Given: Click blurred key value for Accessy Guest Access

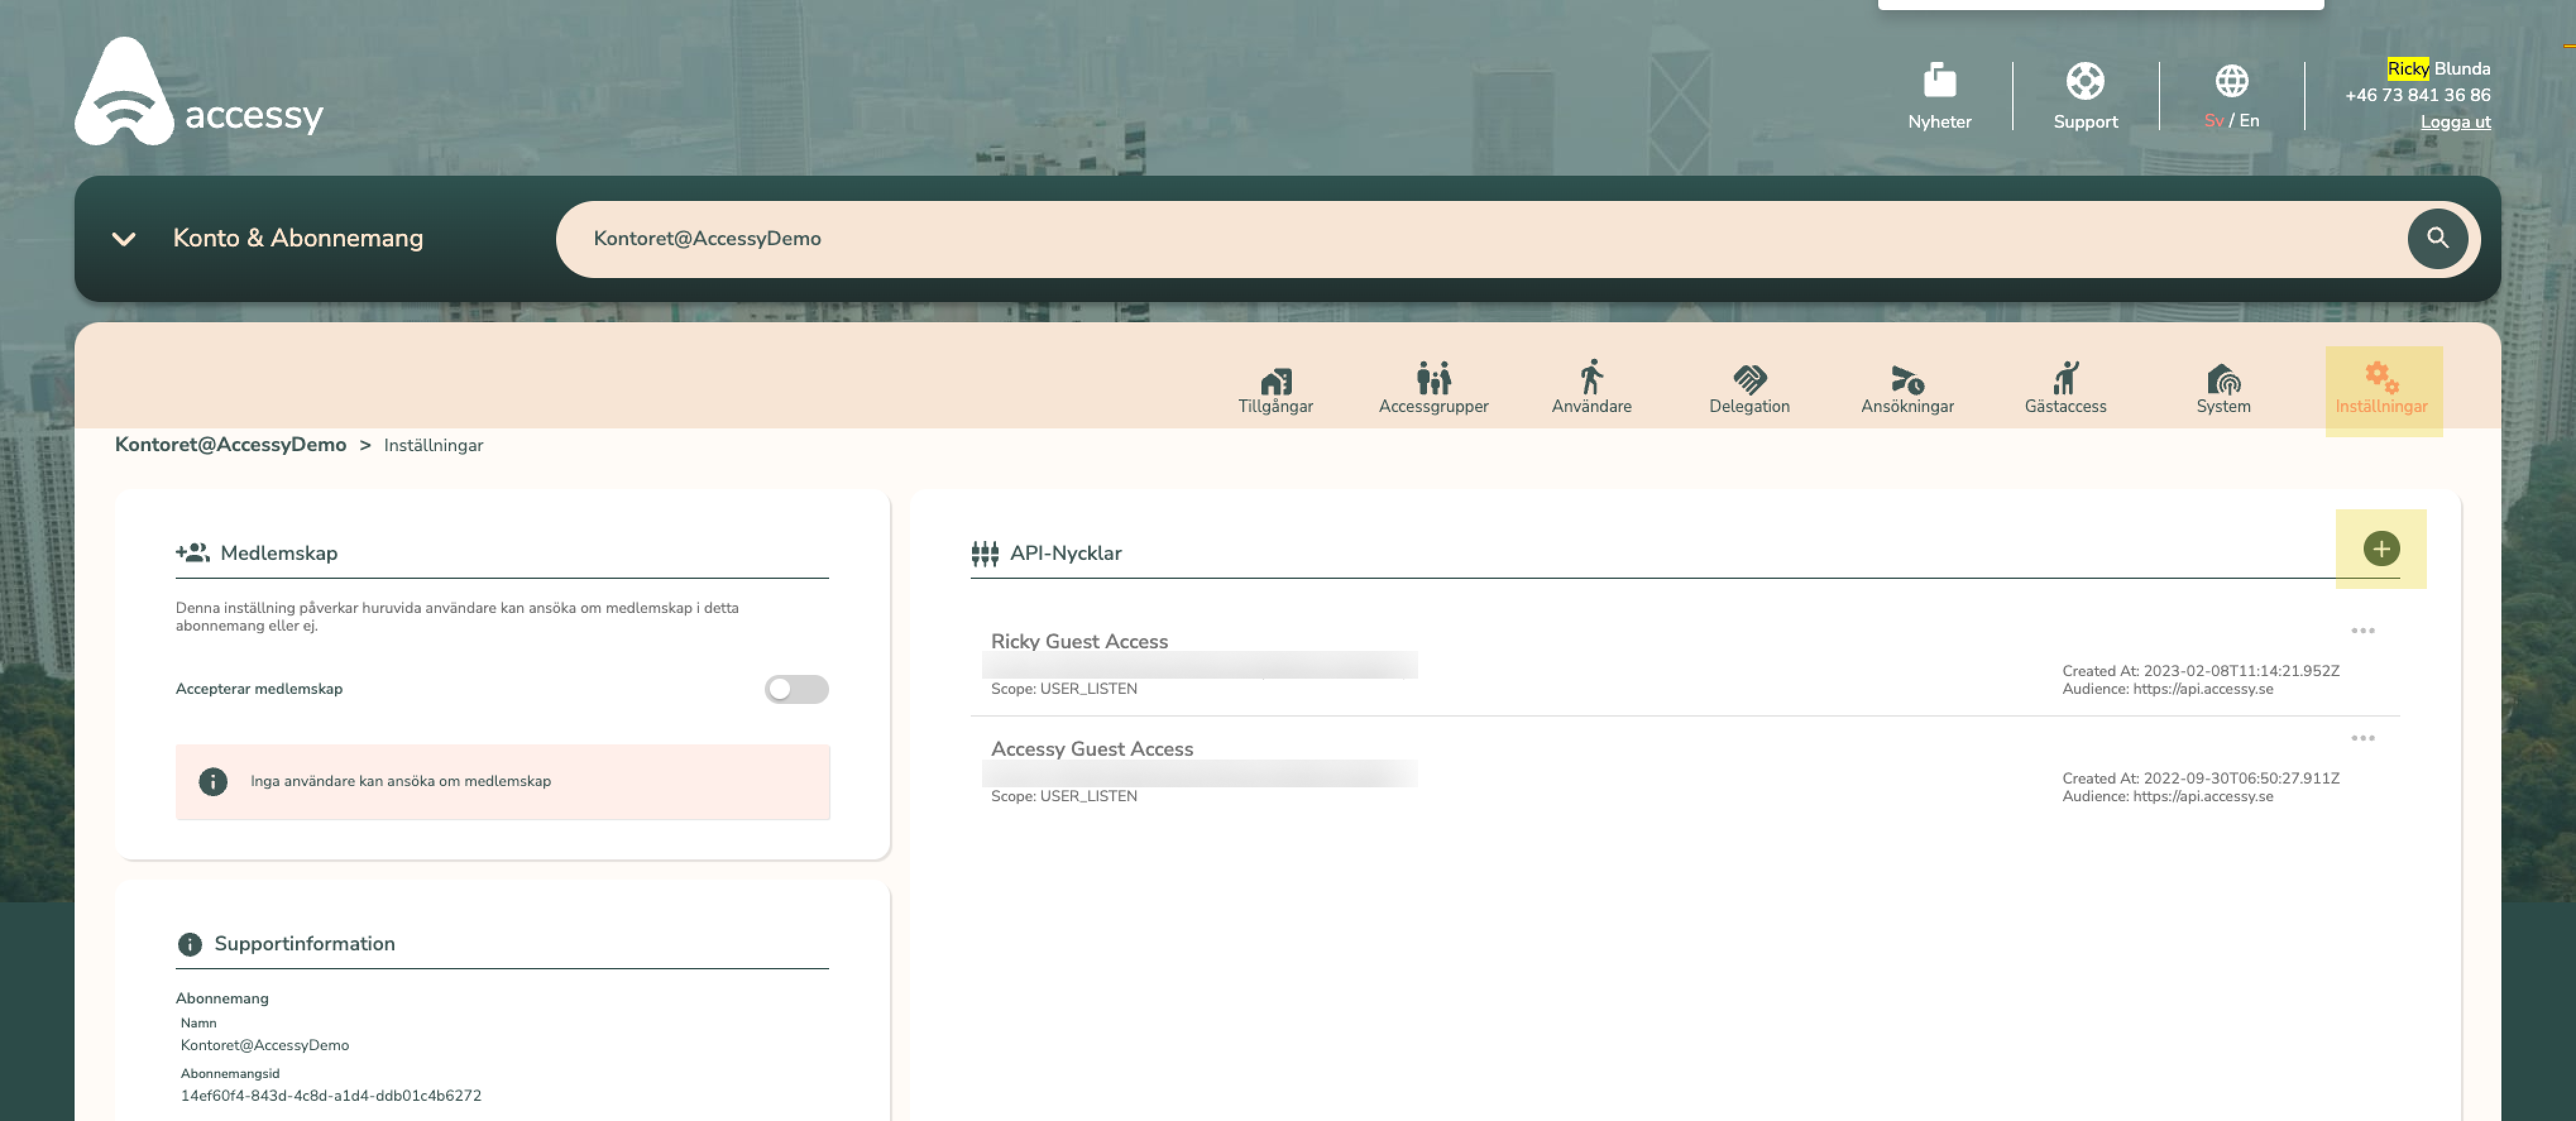Looking at the screenshot, I should [1199, 773].
